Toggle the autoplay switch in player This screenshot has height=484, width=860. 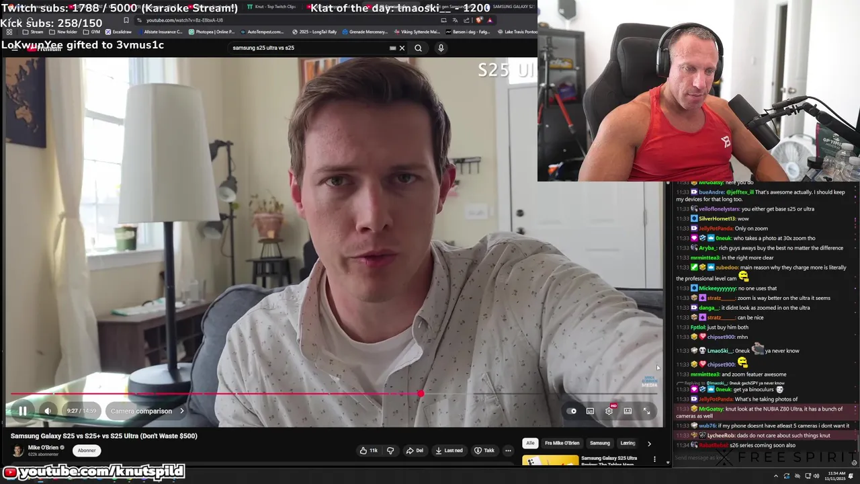pyautogui.click(x=572, y=411)
